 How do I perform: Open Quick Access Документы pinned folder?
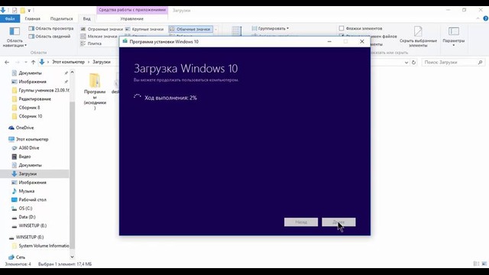tap(30, 73)
